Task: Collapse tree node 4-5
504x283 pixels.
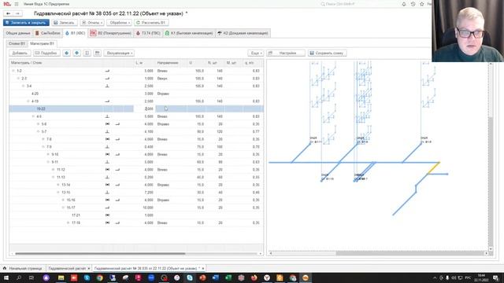Action: click(33, 116)
